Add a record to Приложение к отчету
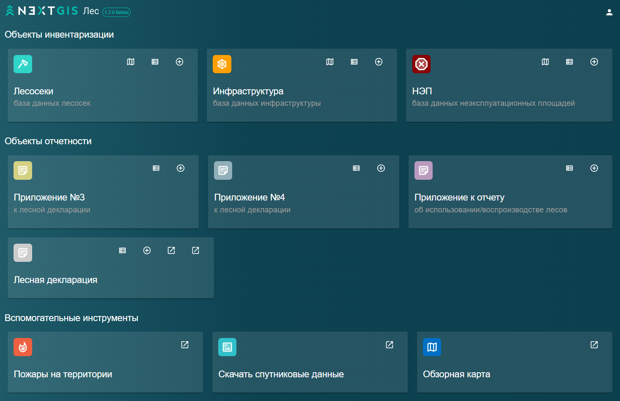Image resolution: width=620 pixels, height=401 pixels. [594, 168]
